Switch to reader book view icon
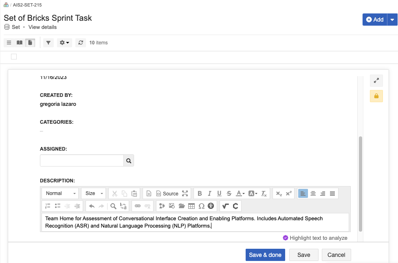Screen dimensions: 398x263 [20, 43]
